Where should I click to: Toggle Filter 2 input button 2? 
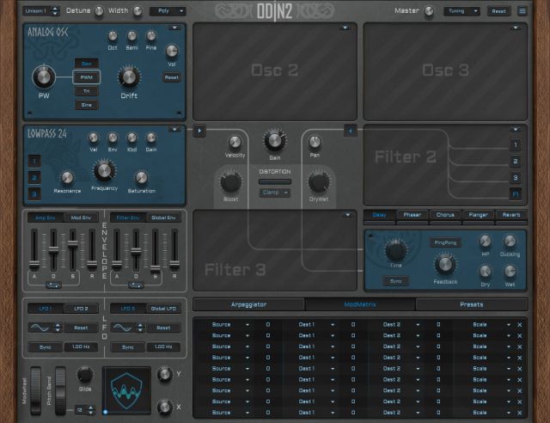pyautogui.click(x=516, y=161)
